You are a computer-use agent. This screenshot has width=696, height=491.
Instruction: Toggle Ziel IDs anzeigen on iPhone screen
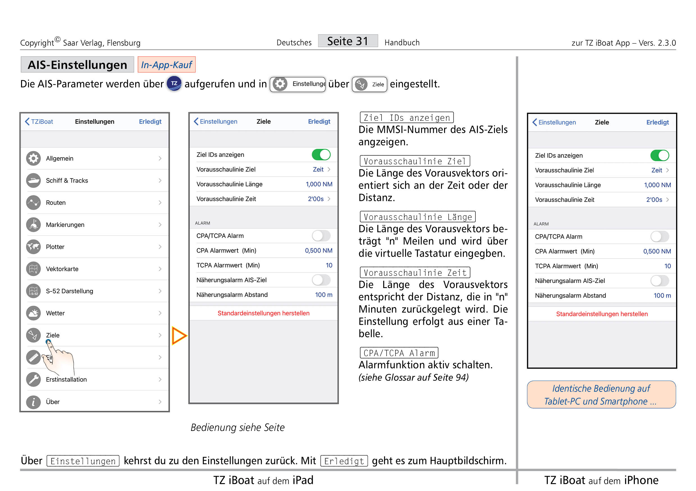(x=660, y=156)
